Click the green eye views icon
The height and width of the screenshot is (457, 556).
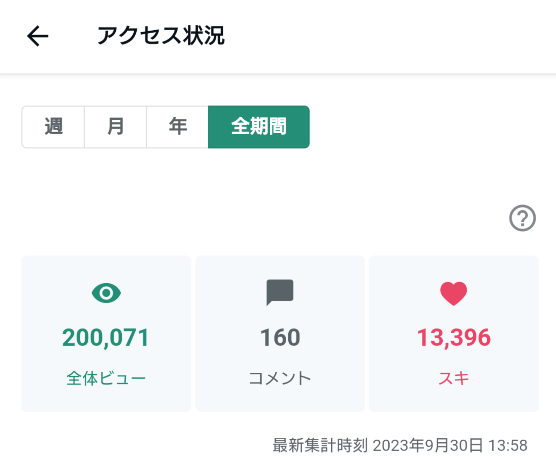click(106, 293)
